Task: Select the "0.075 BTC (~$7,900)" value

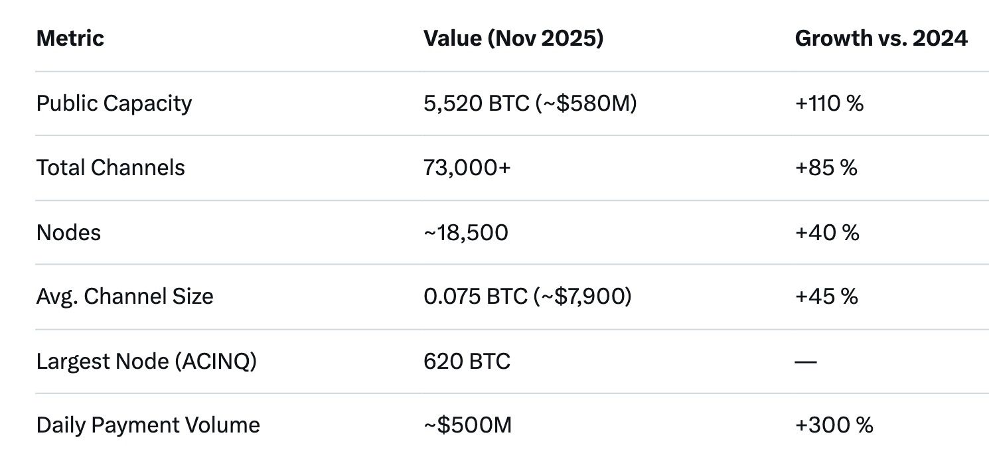Action: [x=527, y=296]
